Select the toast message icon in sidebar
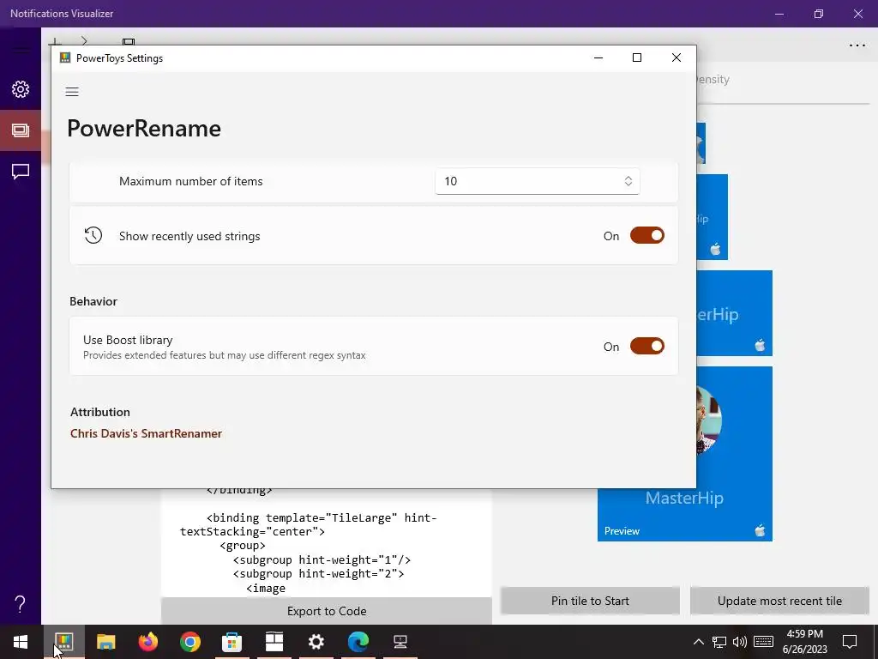This screenshot has height=659, width=878. point(21,172)
